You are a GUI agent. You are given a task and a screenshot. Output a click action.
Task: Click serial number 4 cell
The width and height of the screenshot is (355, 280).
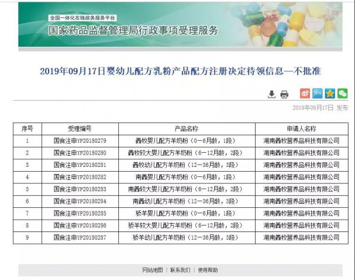(27, 177)
